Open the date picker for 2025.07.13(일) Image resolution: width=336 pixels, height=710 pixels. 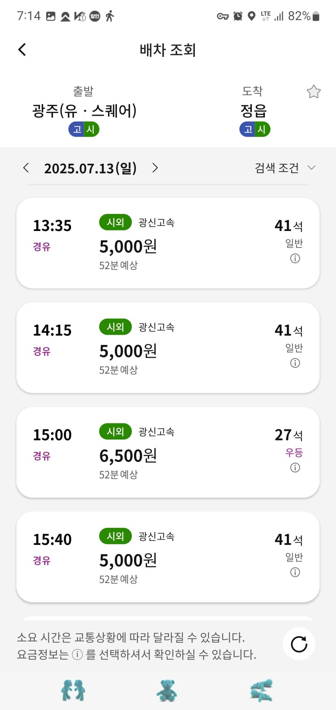click(90, 168)
